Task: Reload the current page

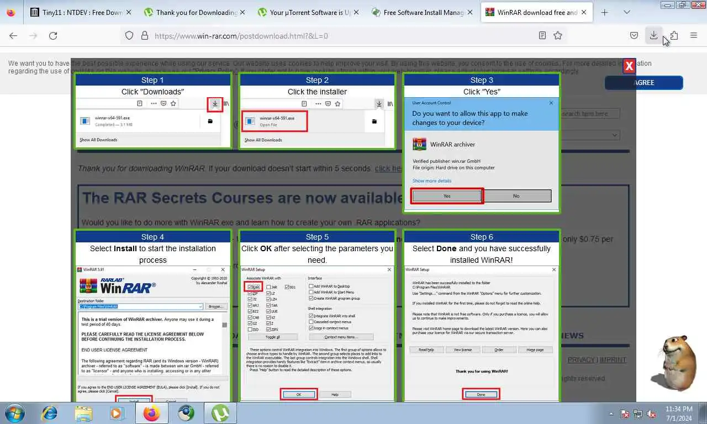Action: coord(53,35)
